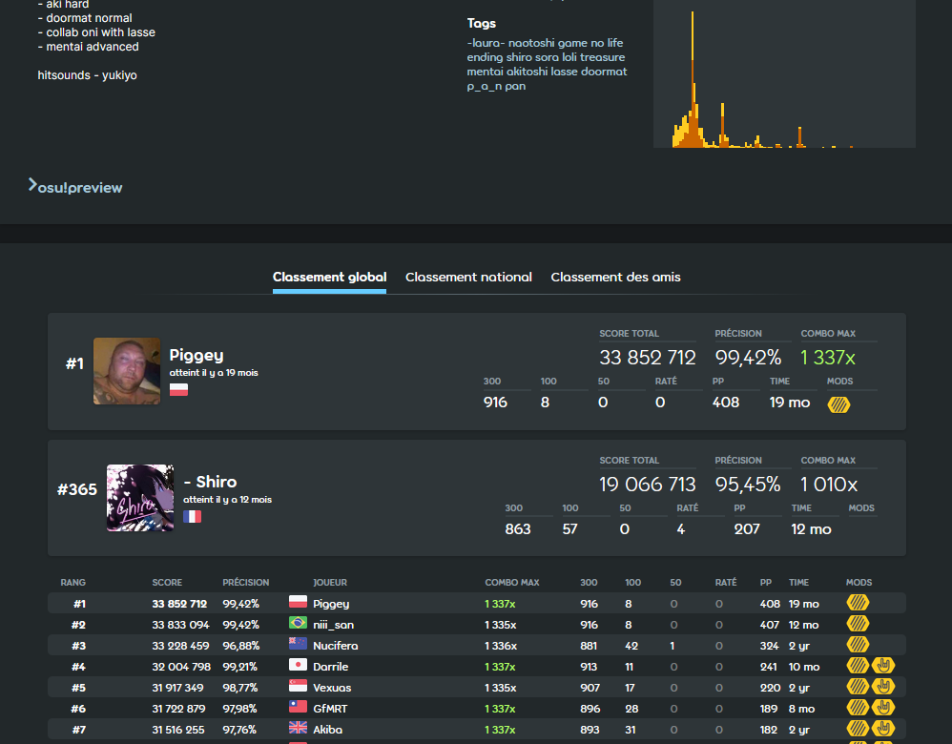Image resolution: width=952 pixels, height=744 pixels.
Task: Click Poland flag in Piggey table row
Action: pos(298,602)
